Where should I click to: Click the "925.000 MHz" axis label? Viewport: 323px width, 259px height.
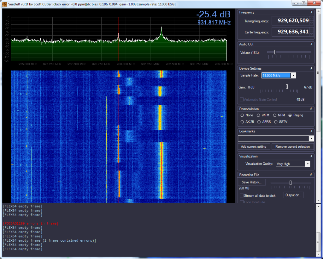[28, 64]
